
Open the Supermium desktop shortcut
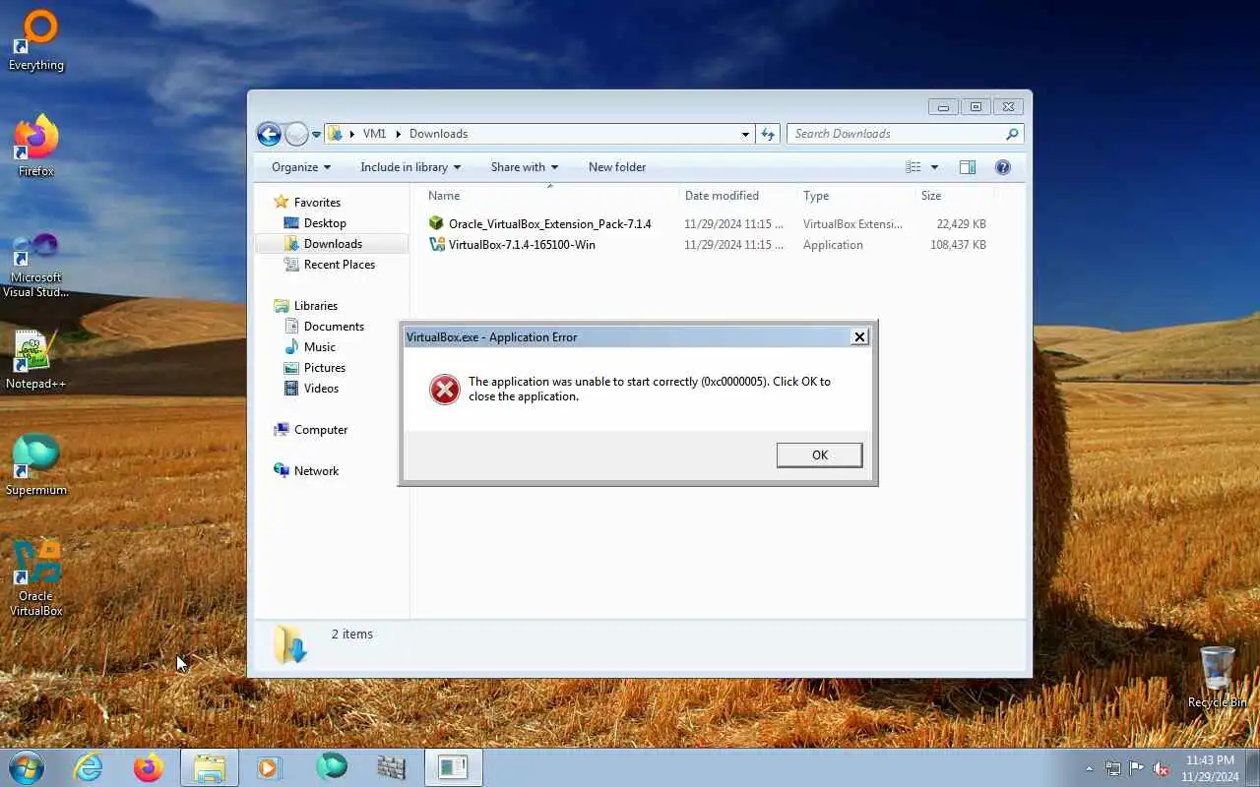(x=36, y=465)
